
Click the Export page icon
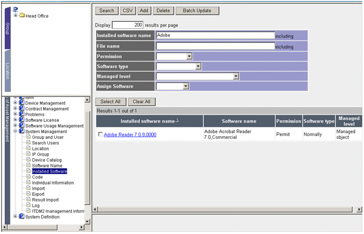pos(29,194)
